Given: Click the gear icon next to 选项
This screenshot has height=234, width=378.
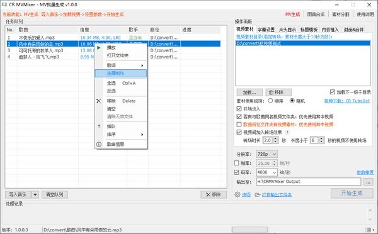Looking at the screenshot, I should pyautogui.click(x=238, y=194).
